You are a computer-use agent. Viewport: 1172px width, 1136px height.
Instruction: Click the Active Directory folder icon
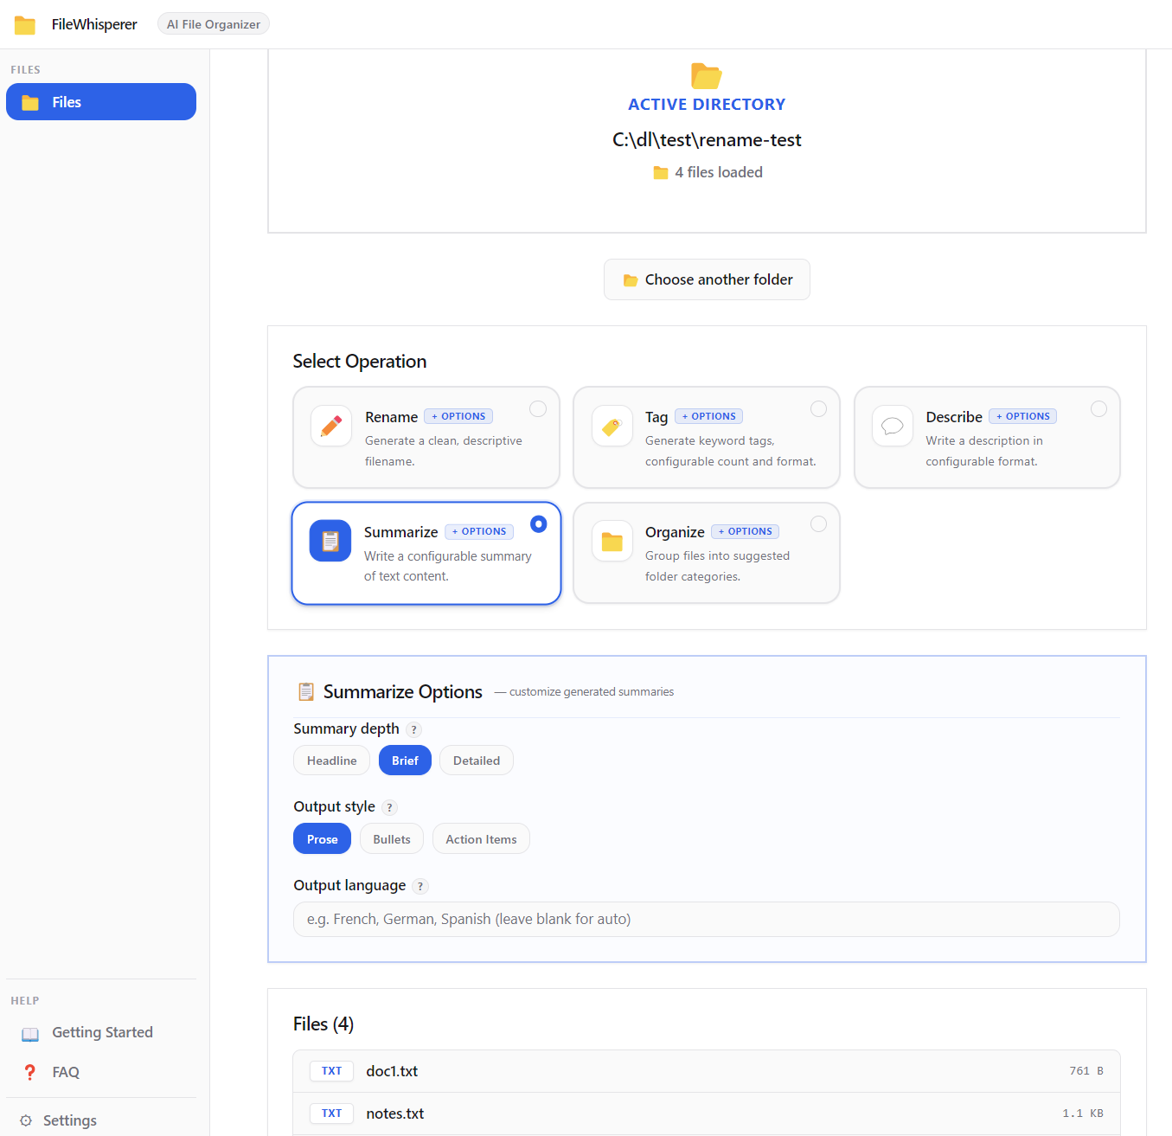707,76
